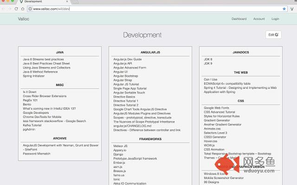Open Directive Tutorial 1 link
Viewport: 297px width, 185px height.
point(126,101)
